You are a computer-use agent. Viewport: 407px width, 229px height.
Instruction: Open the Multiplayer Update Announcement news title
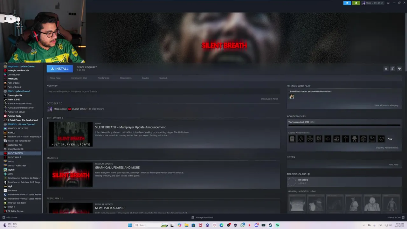tap(130, 127)
